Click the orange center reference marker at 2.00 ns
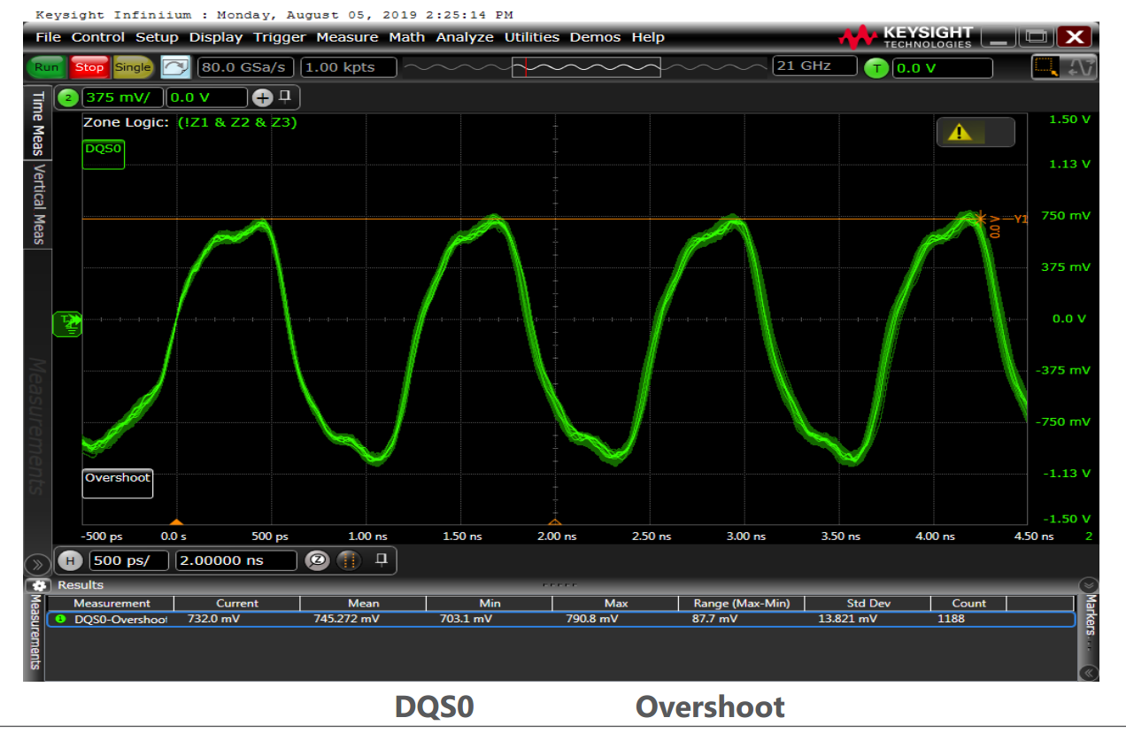The image size is (1126, 741). [x=555, y=523]
